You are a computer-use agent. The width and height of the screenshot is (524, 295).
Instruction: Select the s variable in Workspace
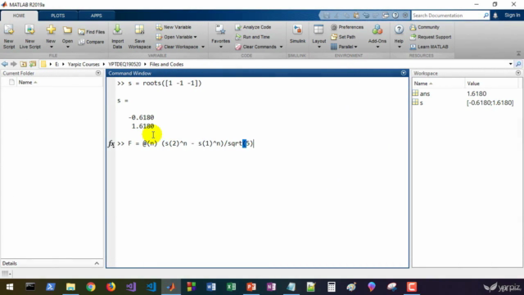(421, 102)
